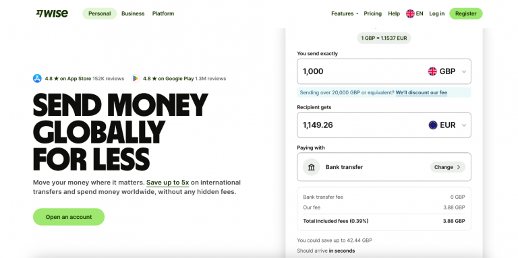Image resolution: width=518 pixels, height=258 pixels.
Task: Open the Features dropdown menu
Action: [x=345, y=13]
